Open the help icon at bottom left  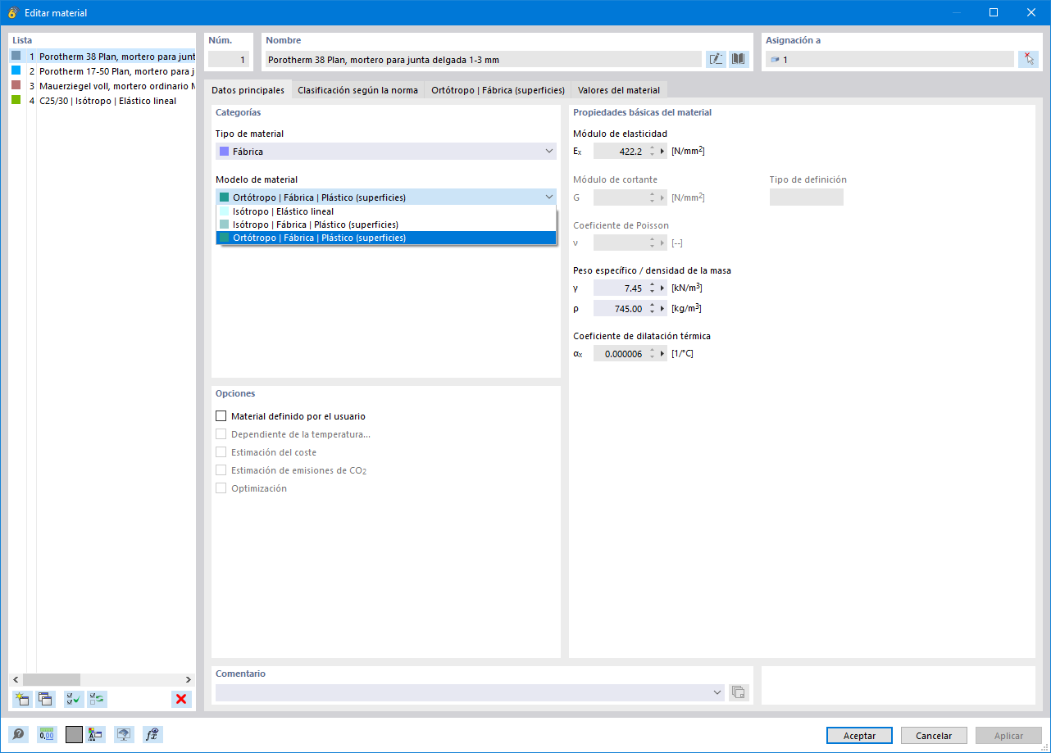[x=18, y=734]
